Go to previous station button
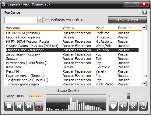This screenshot has width=151, height=115. click(x=19, y=106)
